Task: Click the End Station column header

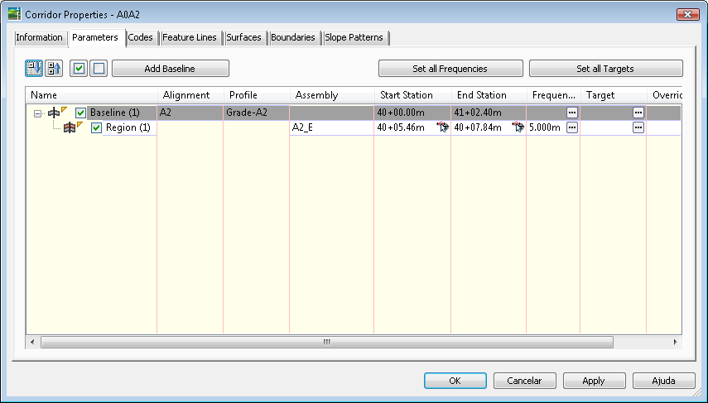Action: (489, 95)
